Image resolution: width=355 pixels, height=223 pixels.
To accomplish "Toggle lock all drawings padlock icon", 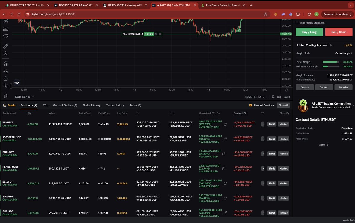I will [6, 78].
